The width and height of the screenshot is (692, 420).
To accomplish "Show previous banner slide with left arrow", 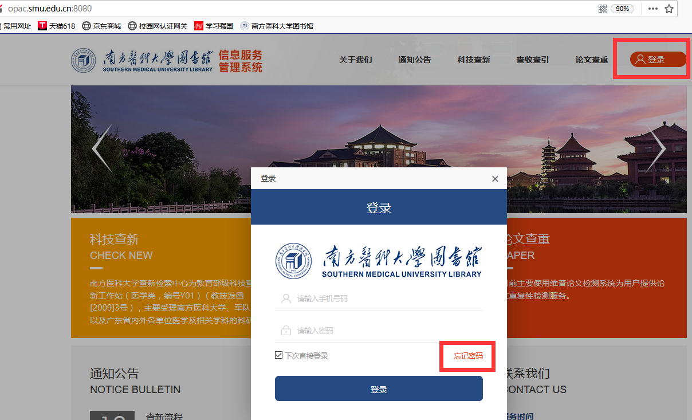I will [101, 148].
